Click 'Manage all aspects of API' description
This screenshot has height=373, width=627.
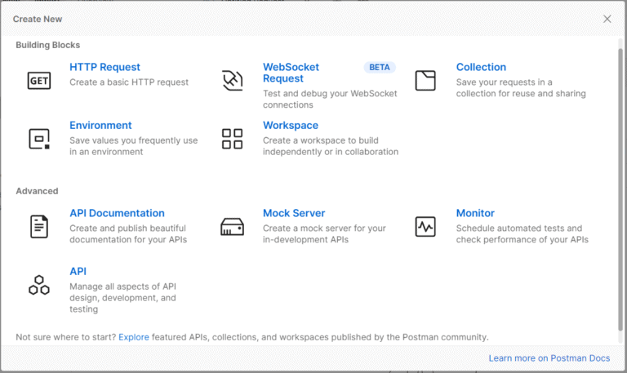[122, 298]
